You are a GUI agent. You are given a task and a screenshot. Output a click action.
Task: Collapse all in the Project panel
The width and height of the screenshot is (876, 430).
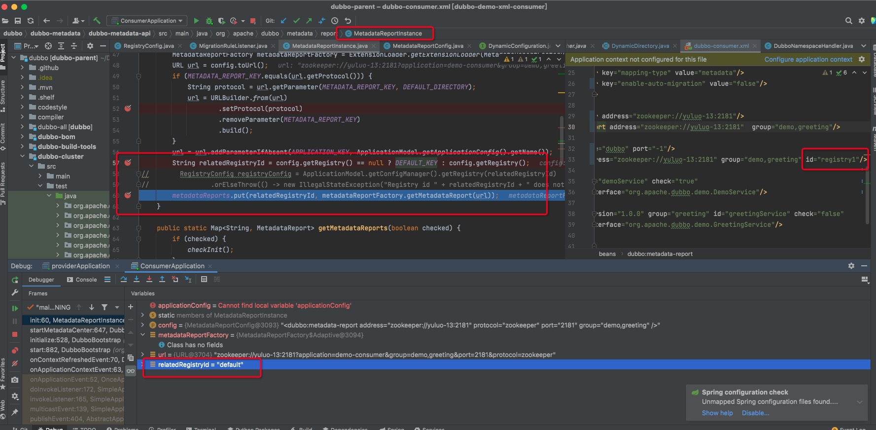pyautogui.click(x=74, y=46)
